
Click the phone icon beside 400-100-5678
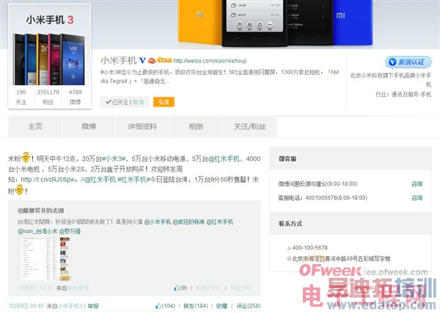point(289,248)
